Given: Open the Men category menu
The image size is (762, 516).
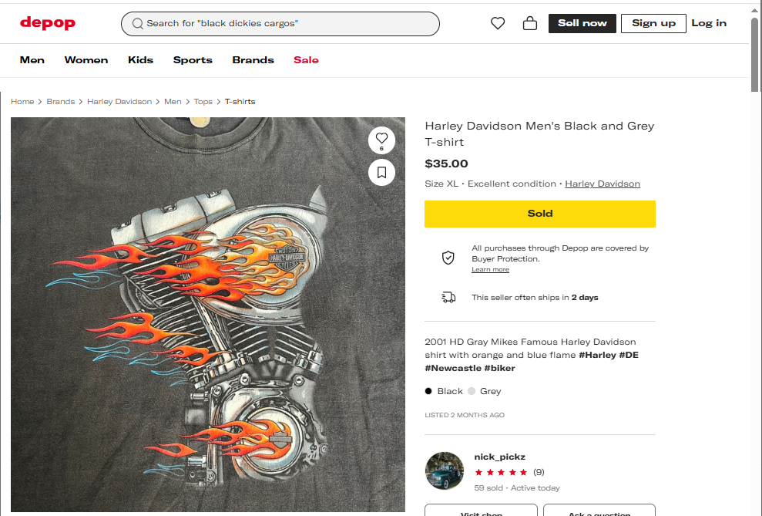Looking at the screenshot, I should tap(32, 60).
